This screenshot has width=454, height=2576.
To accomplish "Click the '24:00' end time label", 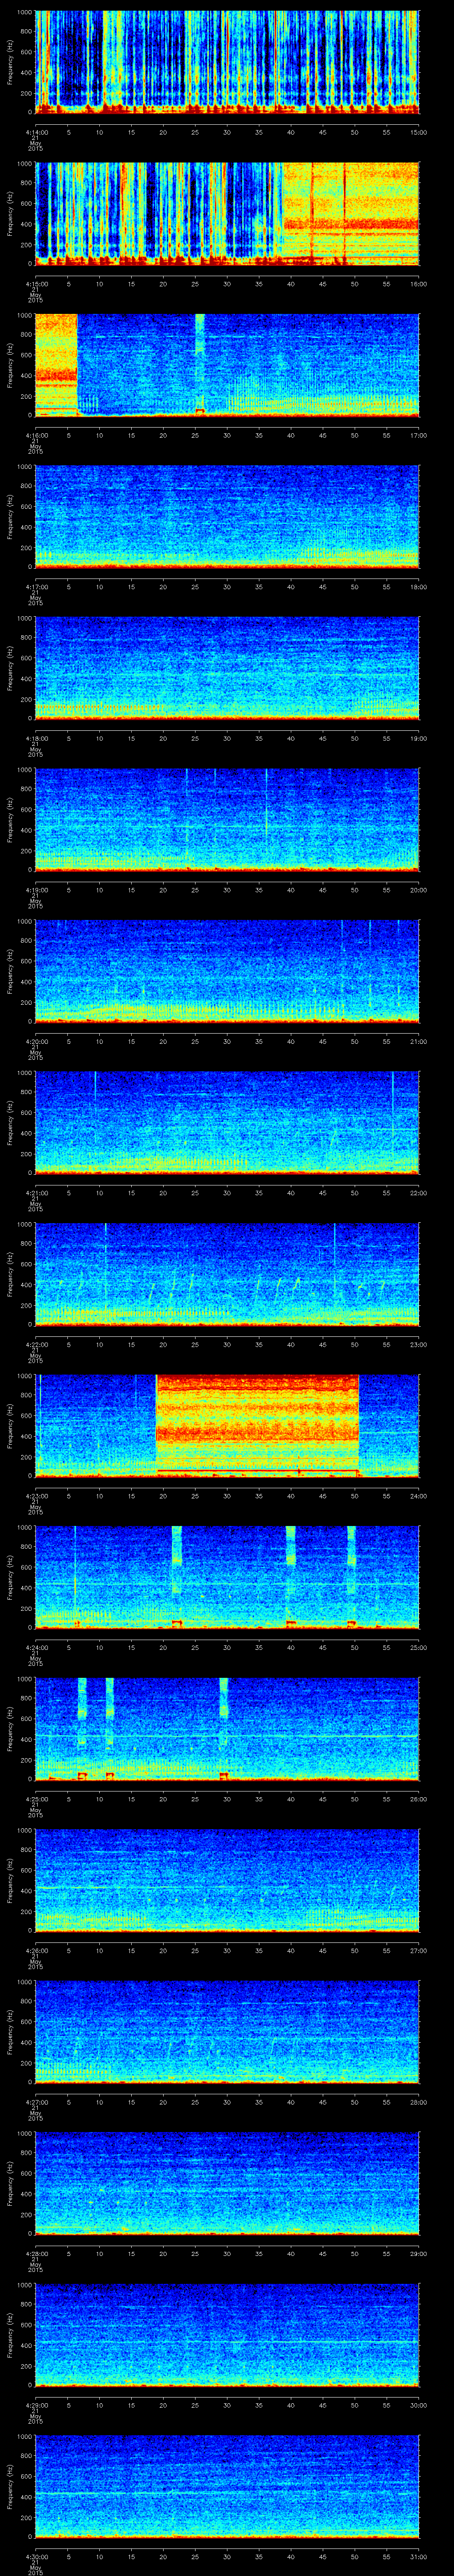I will [419, 1496].
